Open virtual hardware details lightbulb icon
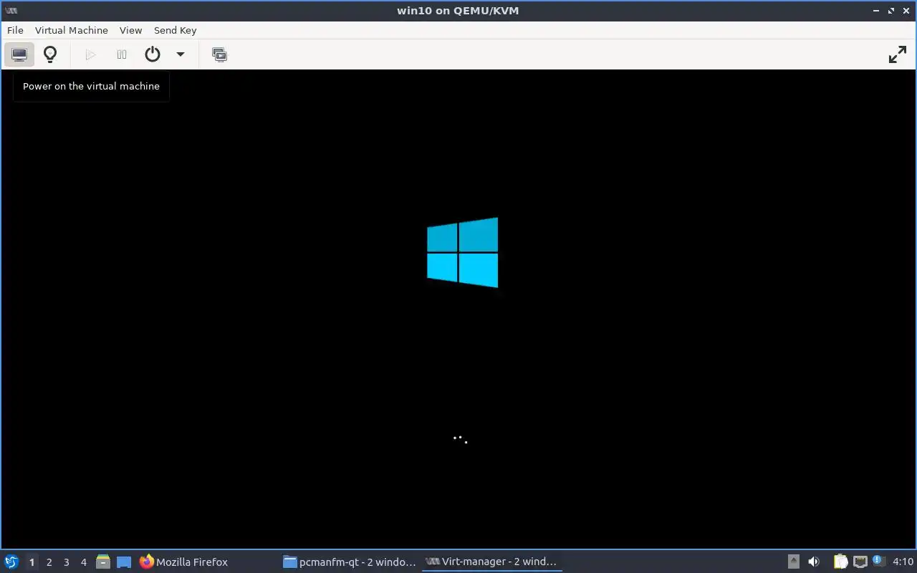Screen dimensions: 917x573 [50, 54]
